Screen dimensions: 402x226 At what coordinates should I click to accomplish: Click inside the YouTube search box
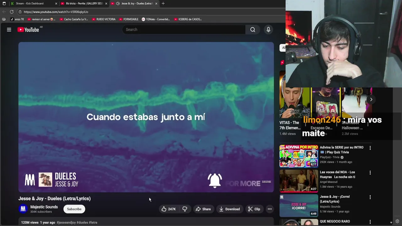184,30
